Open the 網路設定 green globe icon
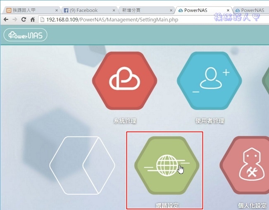Viewport: 269px width, 210px height. 167,166
